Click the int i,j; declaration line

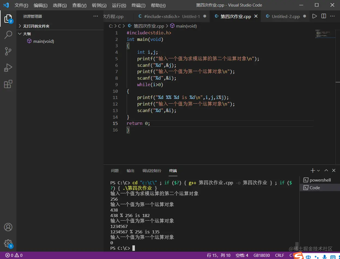[x=147, y=52]
